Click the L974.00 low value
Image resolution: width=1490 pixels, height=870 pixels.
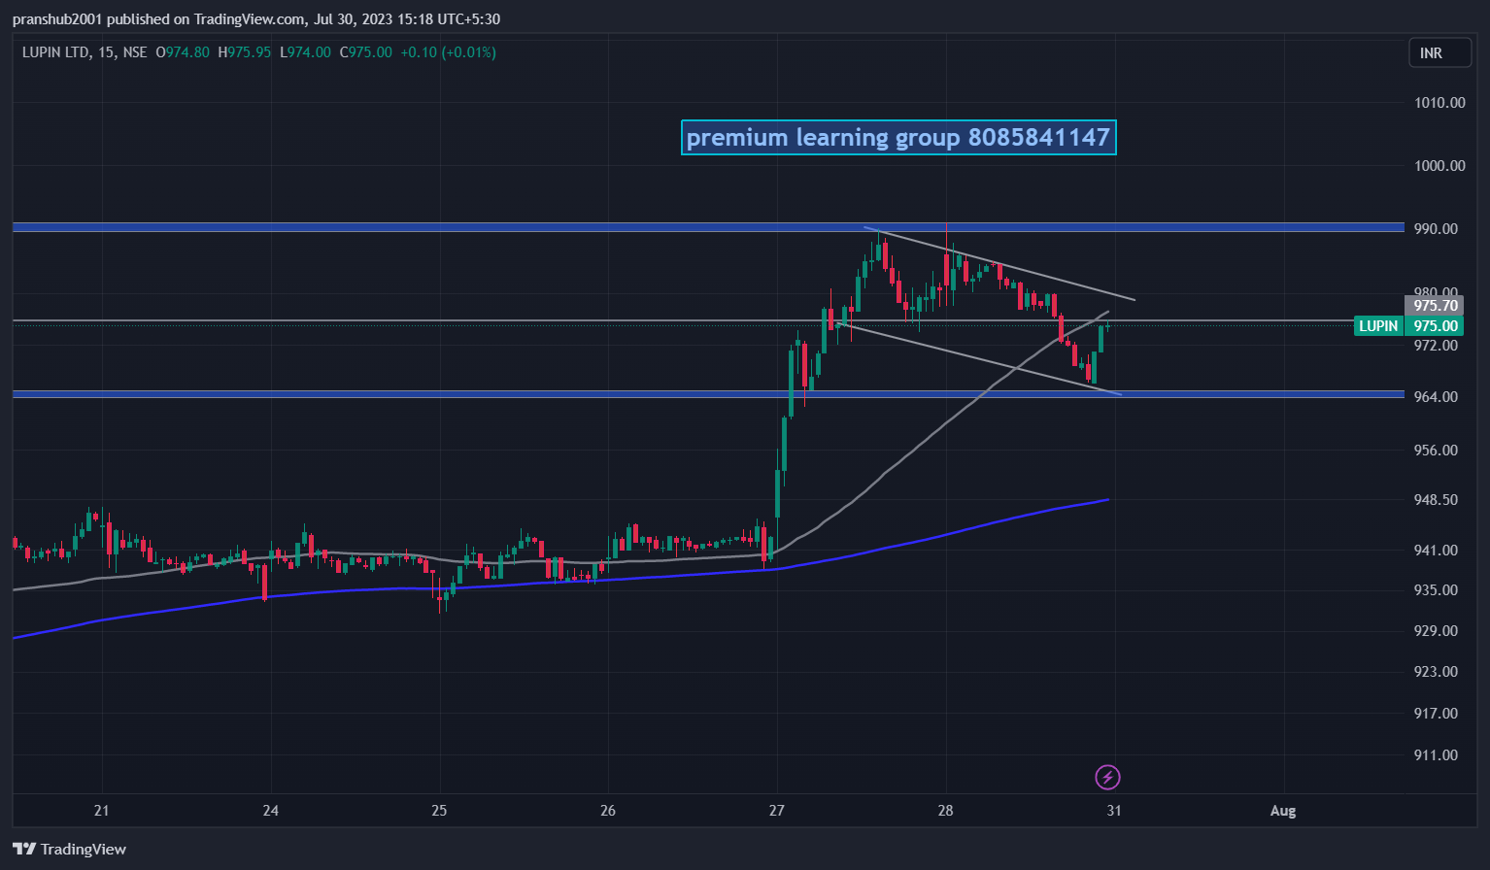[305, 52]
